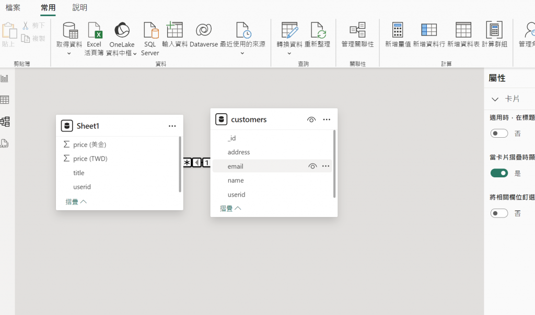Toggle the 適用時，在標題 switch

click(x=499, y=134)
